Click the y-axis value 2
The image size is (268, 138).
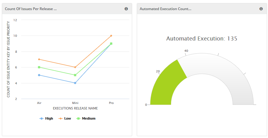click(x=16, y=99)
